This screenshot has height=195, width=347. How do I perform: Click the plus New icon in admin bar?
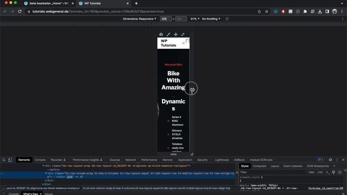pos(176,34)
